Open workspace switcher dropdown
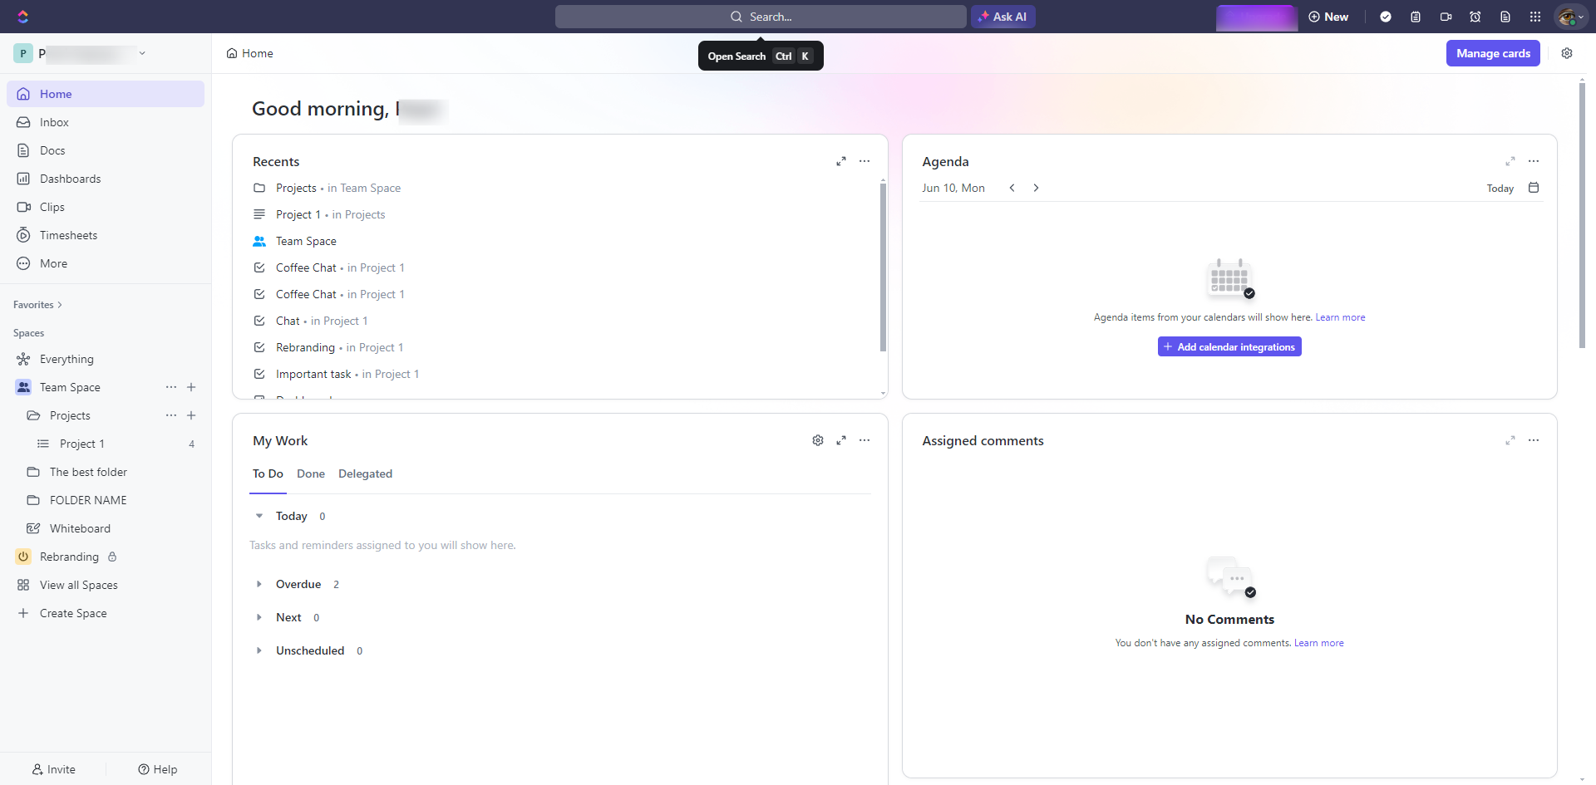Viewport: 1596px width, 785px height. click(80, 53)
